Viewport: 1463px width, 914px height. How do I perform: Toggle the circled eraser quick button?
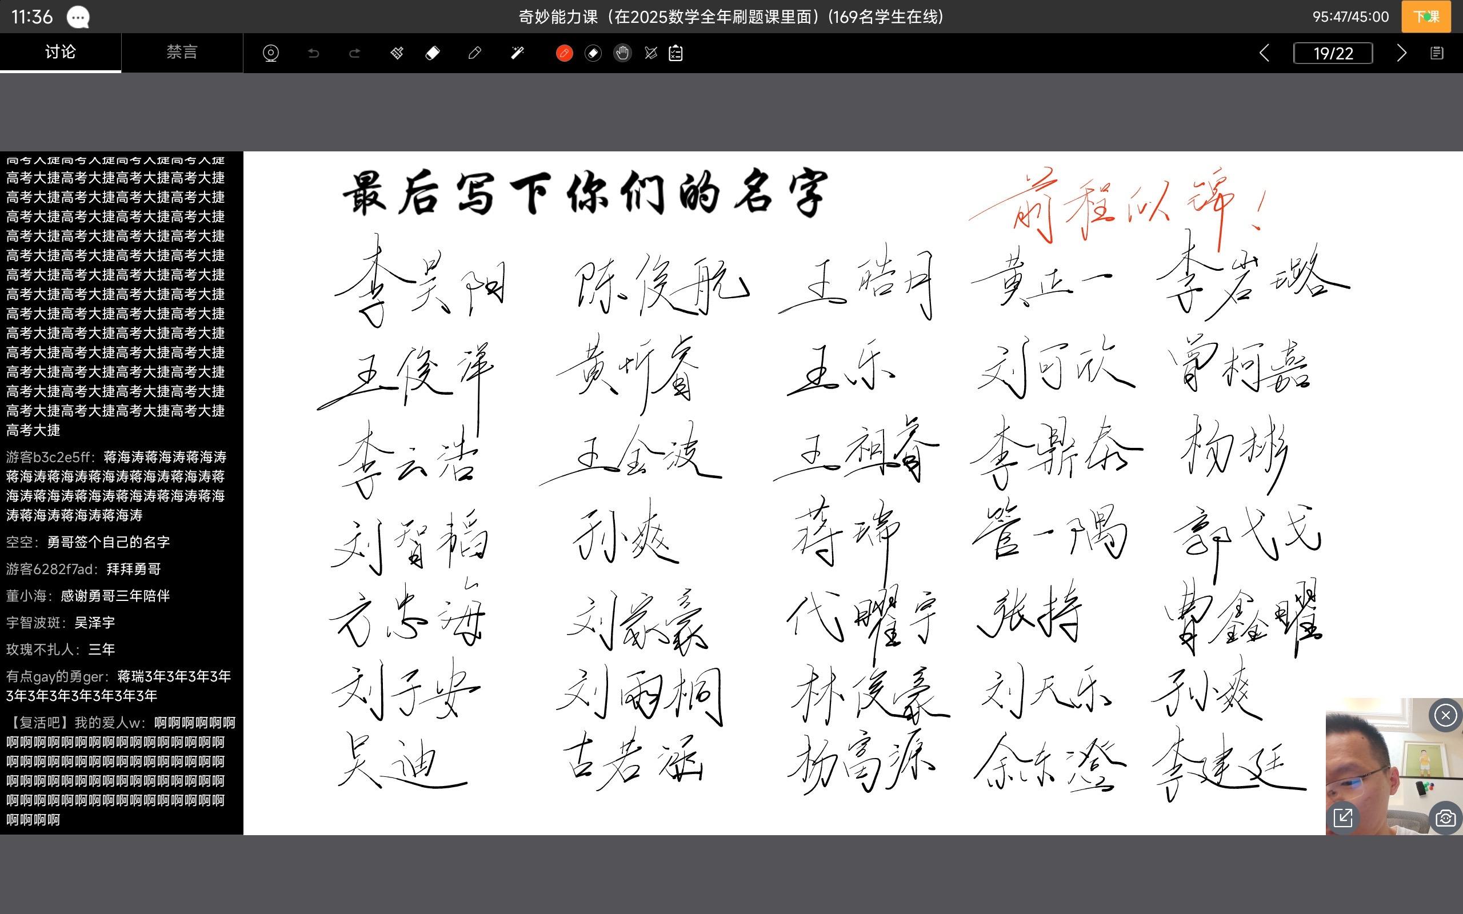coord(593,53)
